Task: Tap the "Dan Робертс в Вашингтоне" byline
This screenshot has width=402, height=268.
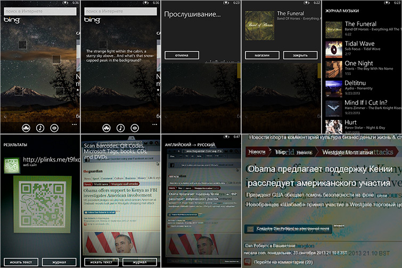Action: click(x=270, y=246)
